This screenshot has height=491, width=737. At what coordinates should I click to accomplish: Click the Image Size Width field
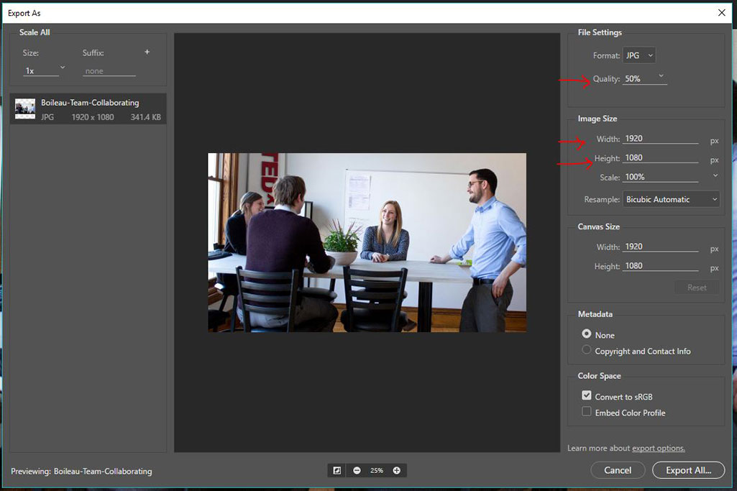(x=661, y=139)
